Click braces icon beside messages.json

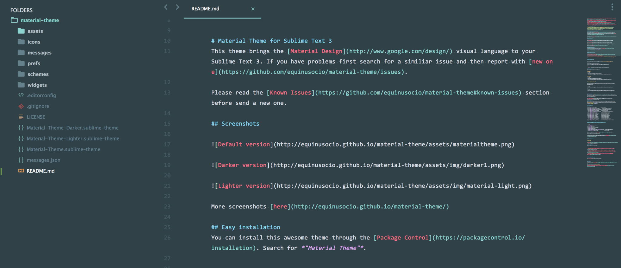21,160
